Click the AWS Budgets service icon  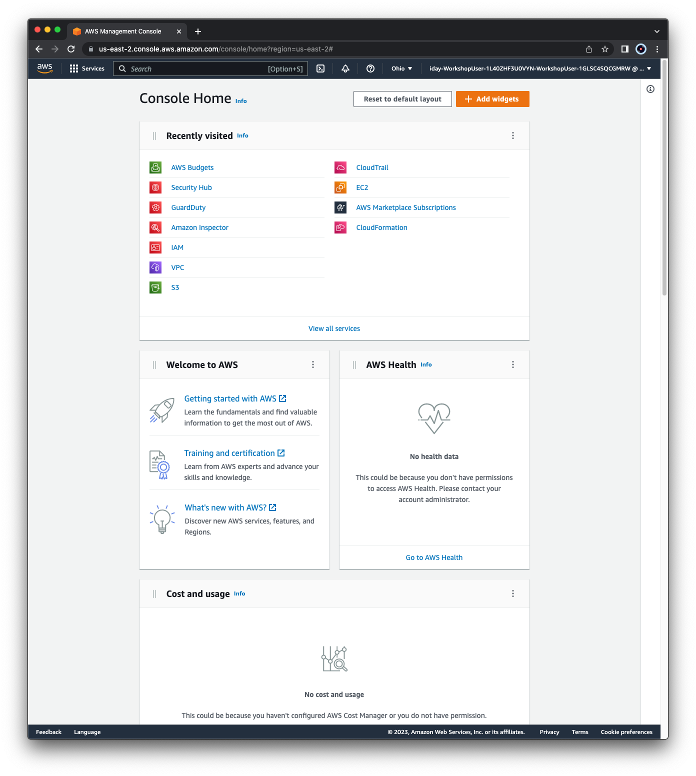[x=155, y=167]
